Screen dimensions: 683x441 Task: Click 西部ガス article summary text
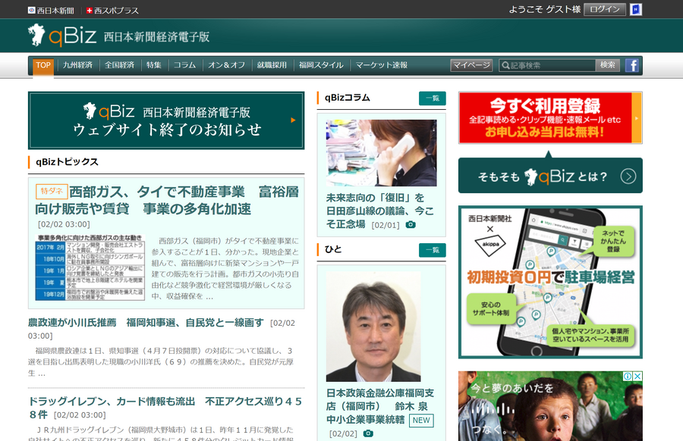pyautogui.click(x=225, y=268)
